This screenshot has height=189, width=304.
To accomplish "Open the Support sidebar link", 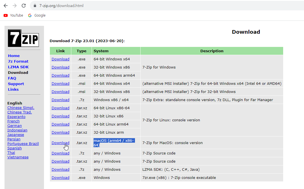I will point(16,84).
